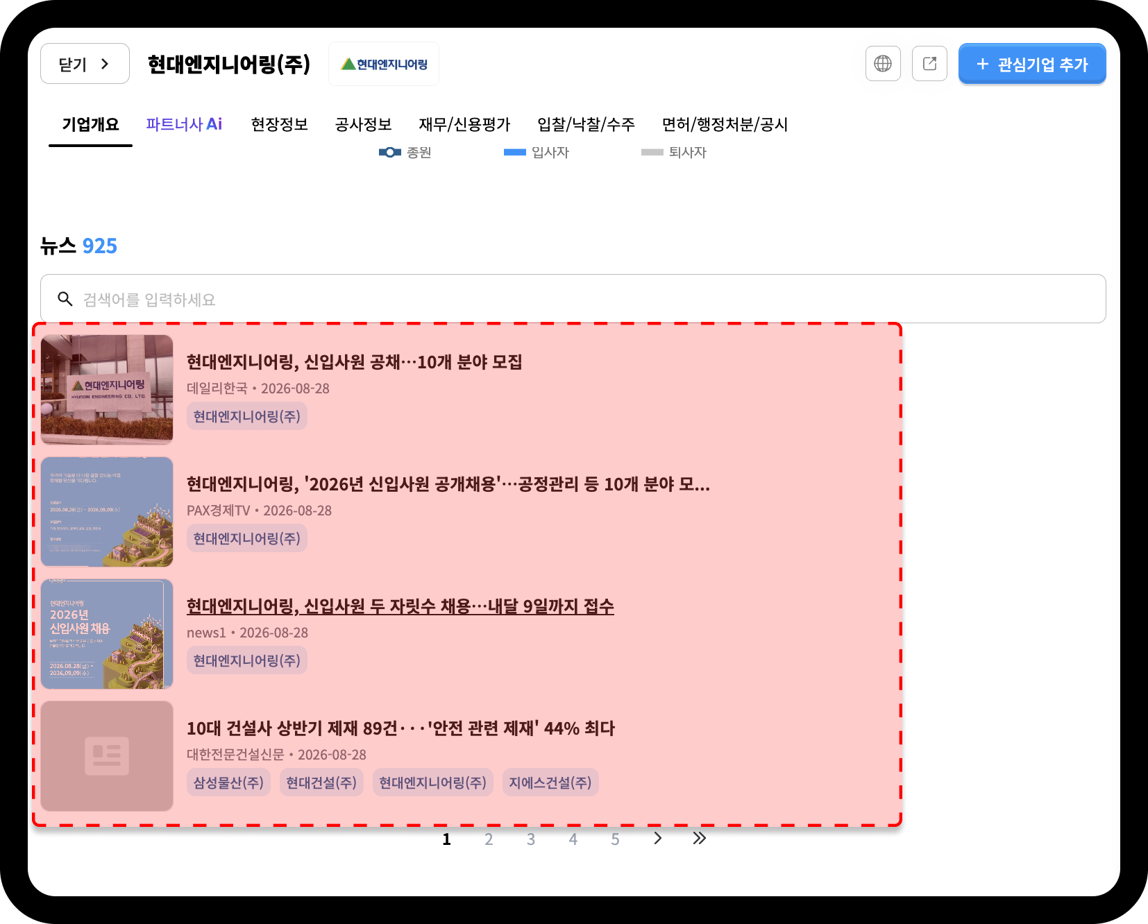The image size is (1148, 924).
Task: Click the 현대건설(주) tag
Action: click(x=321, y=782)
